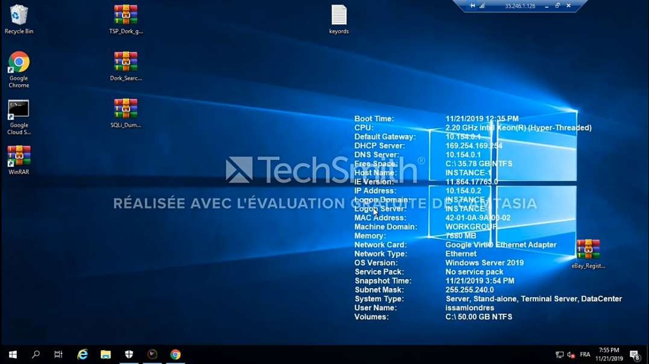Select the SQLi_Dum... archive icon

[126, 113]
